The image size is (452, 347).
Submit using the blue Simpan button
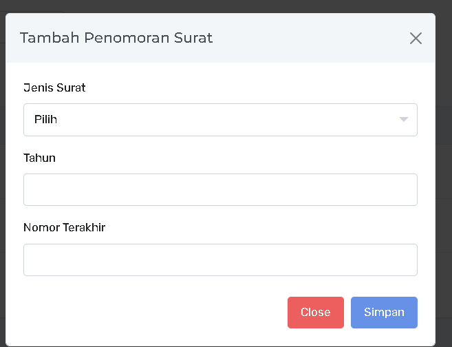384,313
